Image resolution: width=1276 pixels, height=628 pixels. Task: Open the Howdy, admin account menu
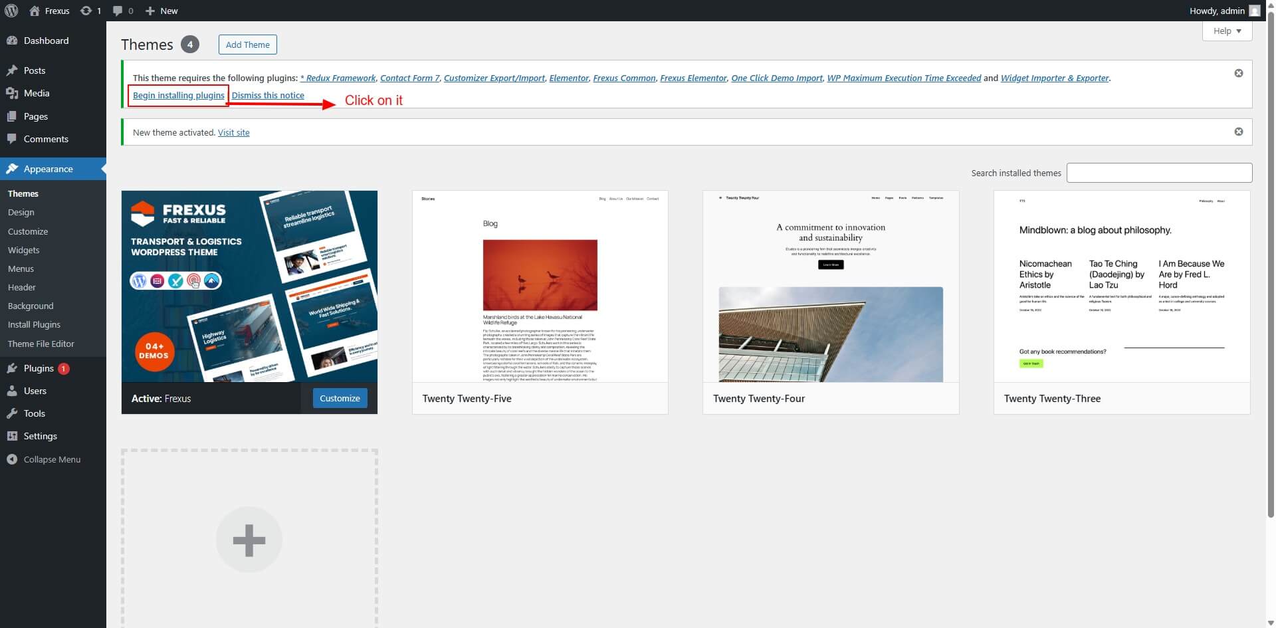[x=1216, y=11]
